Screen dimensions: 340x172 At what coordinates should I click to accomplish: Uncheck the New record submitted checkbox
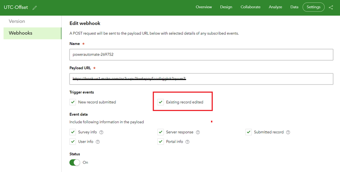pyautogui.click(x=73, y=102)
